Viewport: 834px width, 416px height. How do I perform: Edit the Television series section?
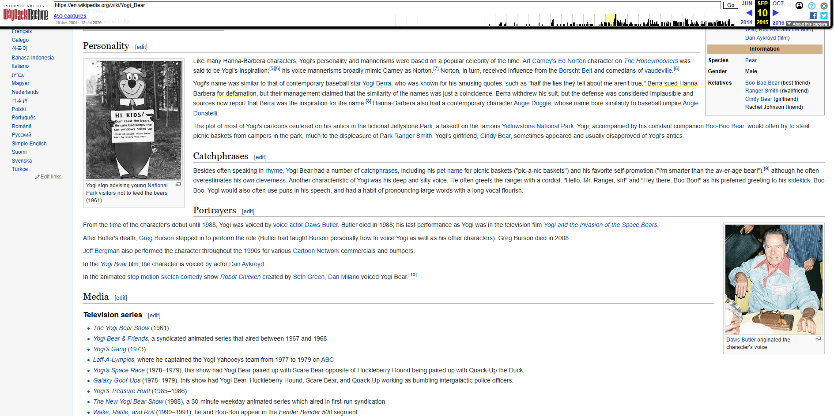point(154,316)
